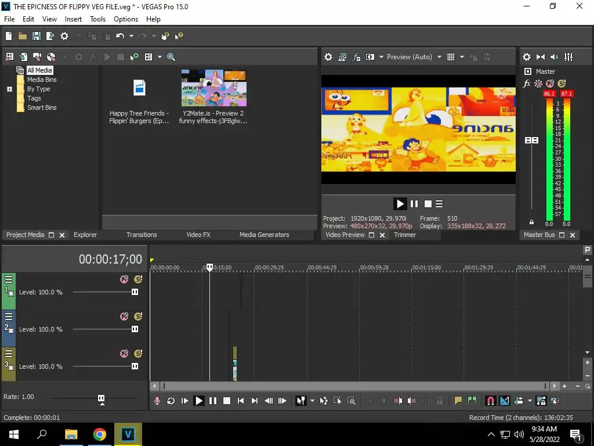Open the Media Generators tab

pyautogui.click(x=264, y=235)
